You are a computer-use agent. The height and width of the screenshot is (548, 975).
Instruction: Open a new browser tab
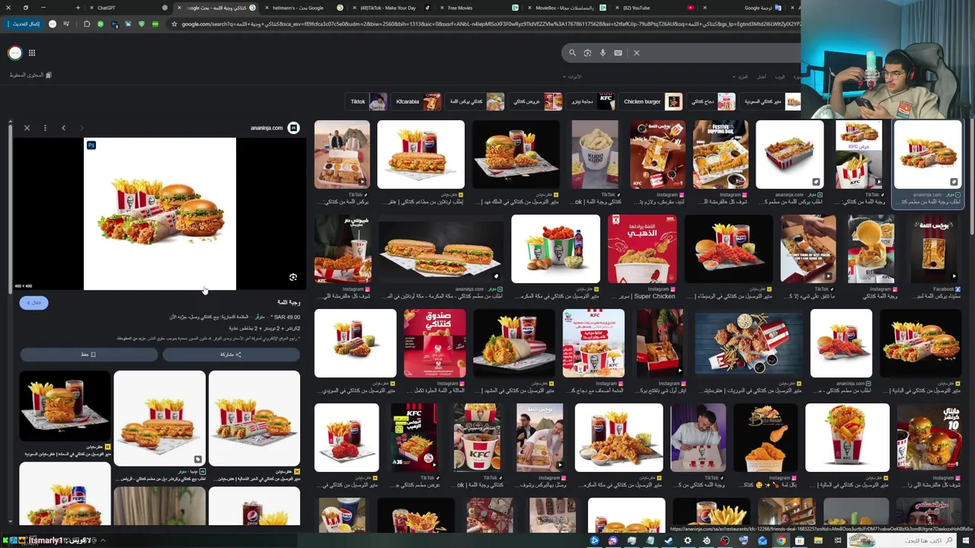pyautogui.click(x=78, y=8)
